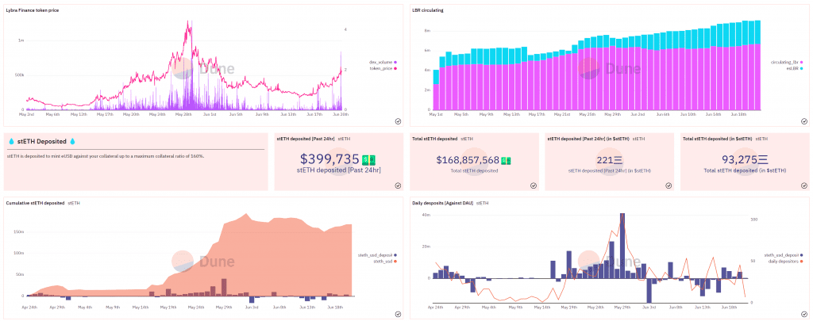Click May 2nd on token price chart axis
Image resolution: width=813 pixels, height=321 pixels.
(x=26, y=114)
